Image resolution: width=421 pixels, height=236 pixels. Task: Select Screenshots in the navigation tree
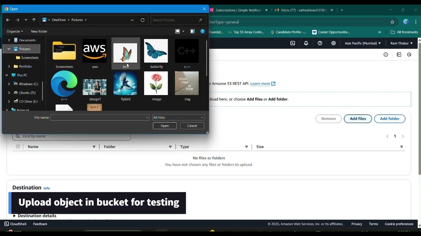27,58
